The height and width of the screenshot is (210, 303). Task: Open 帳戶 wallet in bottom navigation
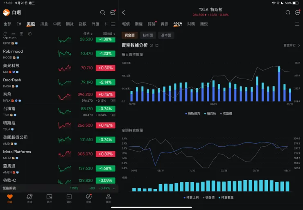(49, 199)
